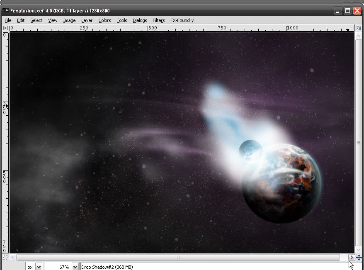Open the Colors menu
Screen dimensions: 364x270
tap(104, 20)
